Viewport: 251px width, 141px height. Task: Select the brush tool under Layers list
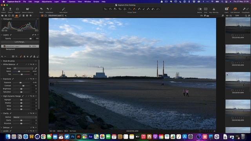coord(21,56)
